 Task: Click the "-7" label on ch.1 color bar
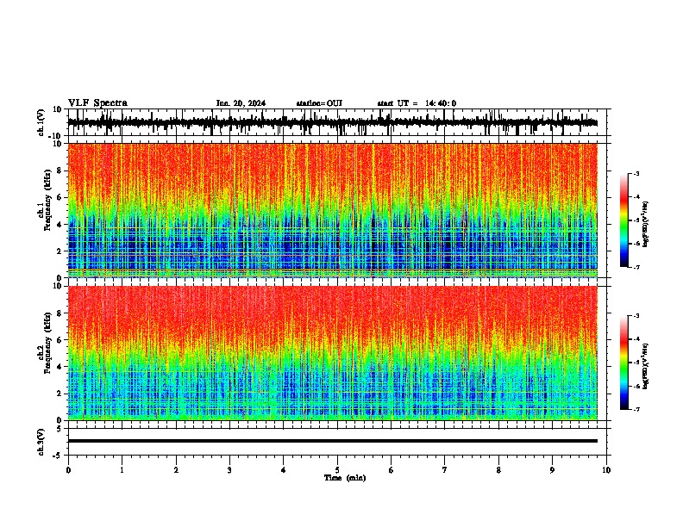coord(636,267)
